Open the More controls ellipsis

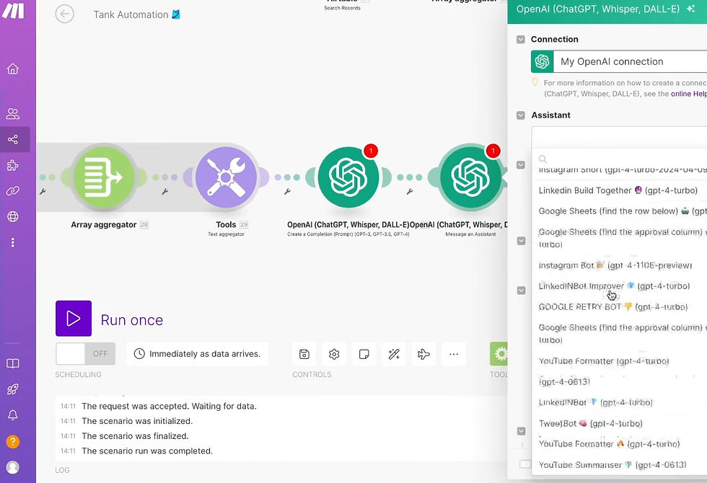tap(454, 354)
